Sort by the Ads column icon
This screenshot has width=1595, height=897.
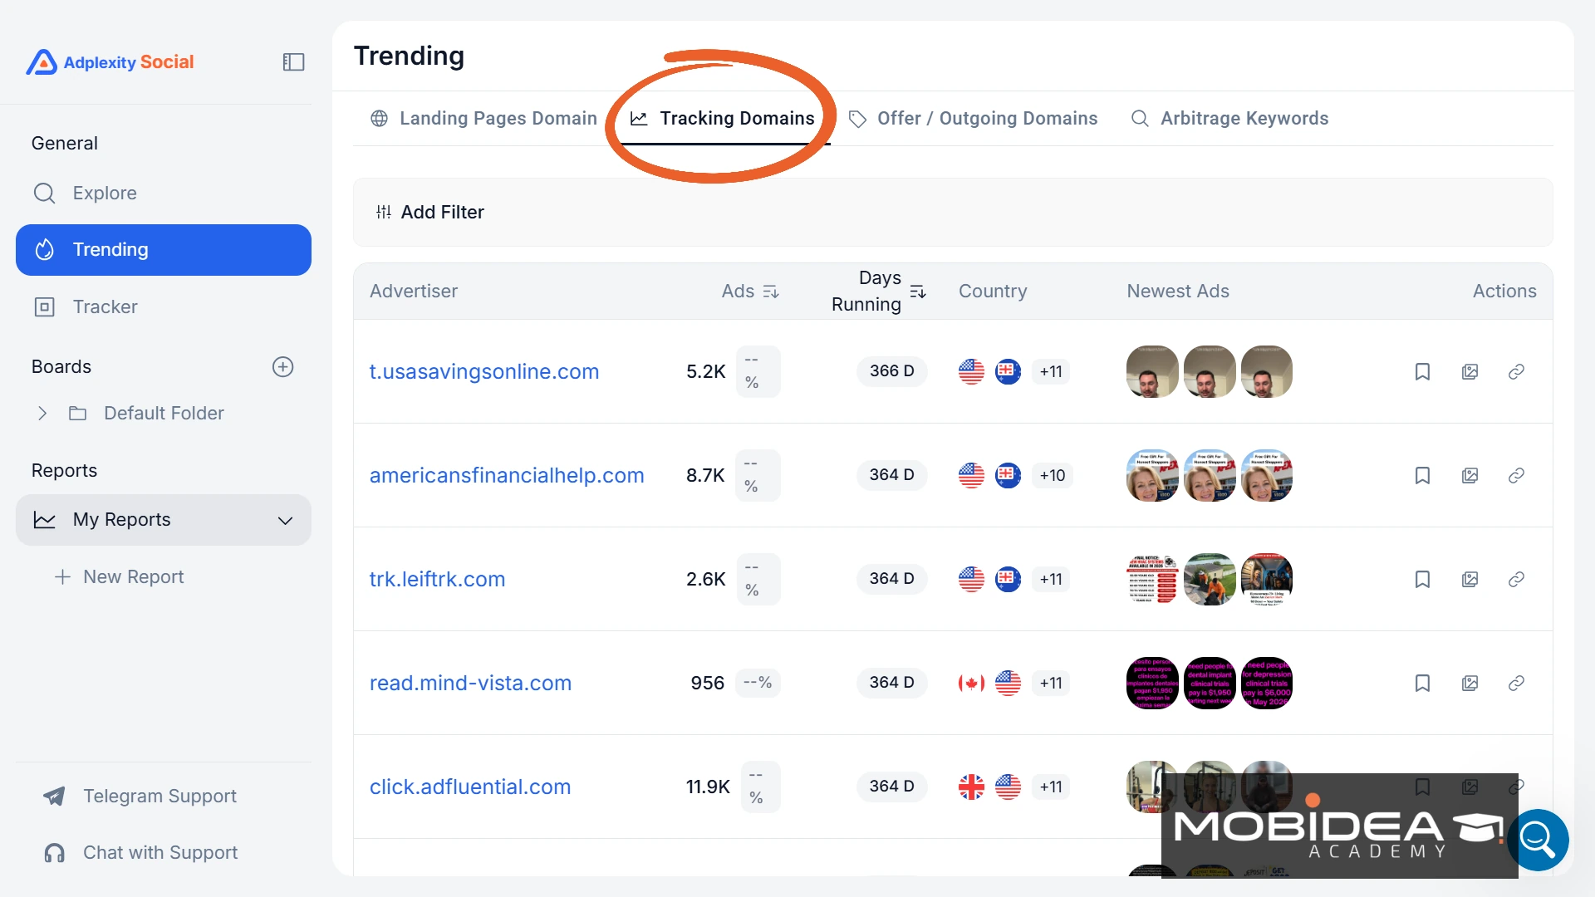point(770,292)
